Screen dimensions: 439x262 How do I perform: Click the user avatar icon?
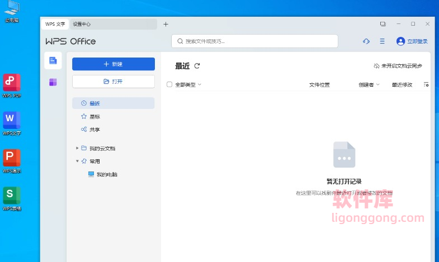[400, 41]
